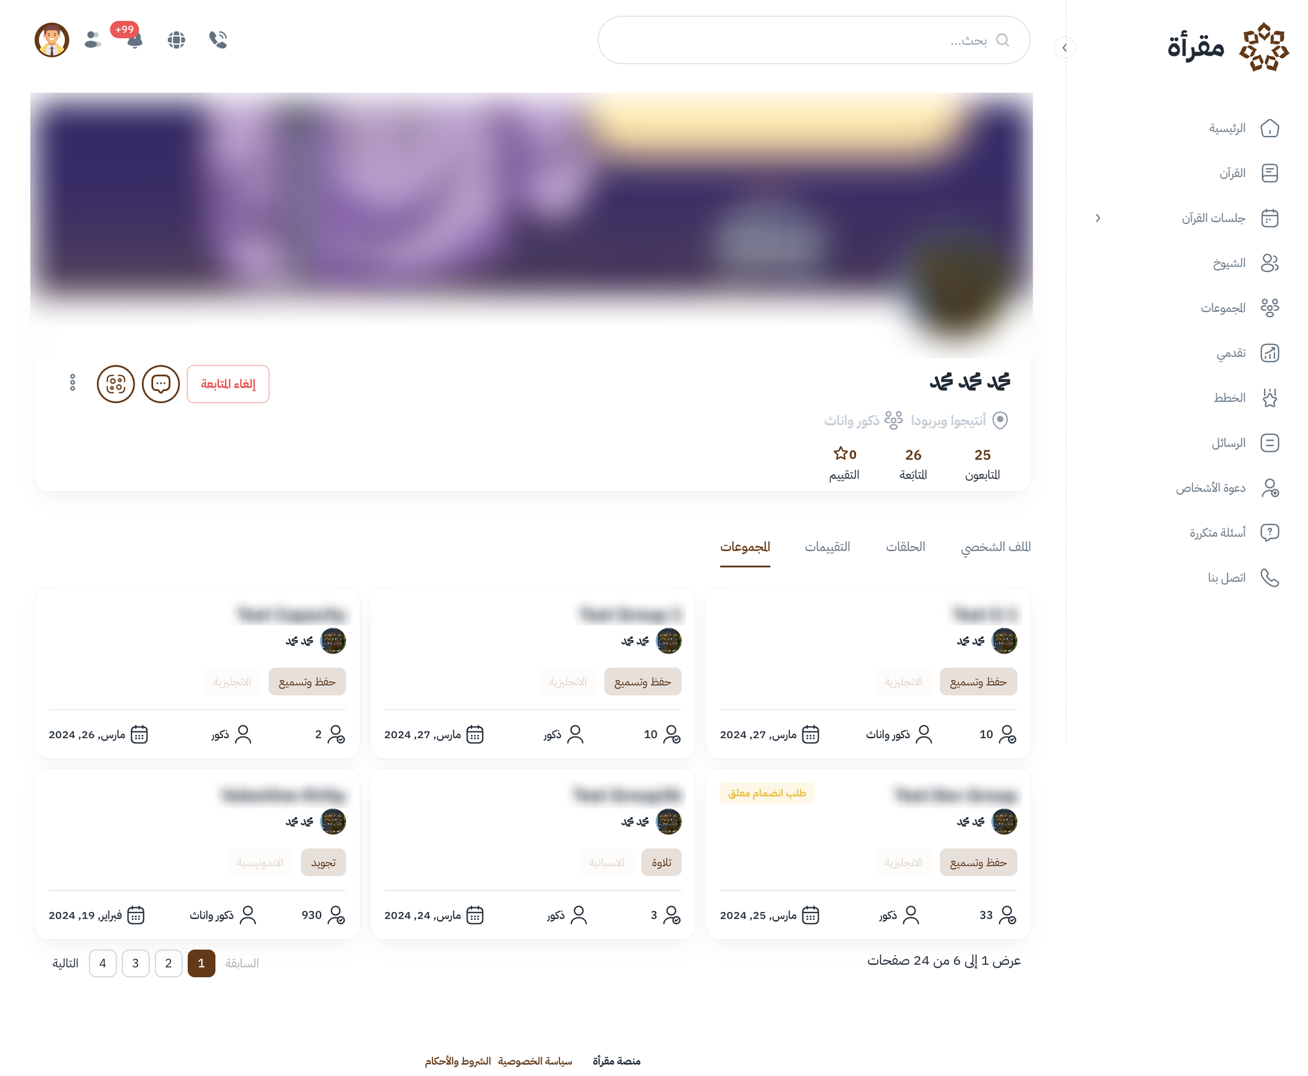This screenshot has width=1308, height=1076.
Task: Open the phone call icon in header
Action: pyautogui.click(x=218, y=40)
